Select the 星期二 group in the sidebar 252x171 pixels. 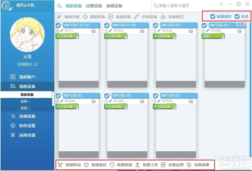[25, 108]
